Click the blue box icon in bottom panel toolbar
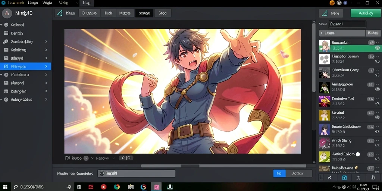Image resolution: width=382 pixels, height=191 pixels. coord(344,178)
